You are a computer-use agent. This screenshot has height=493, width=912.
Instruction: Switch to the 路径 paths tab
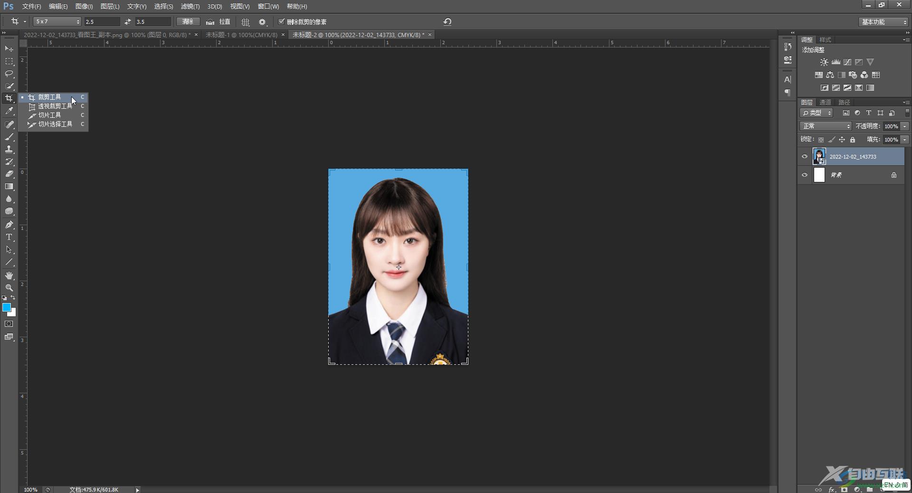tap(844, 103)
